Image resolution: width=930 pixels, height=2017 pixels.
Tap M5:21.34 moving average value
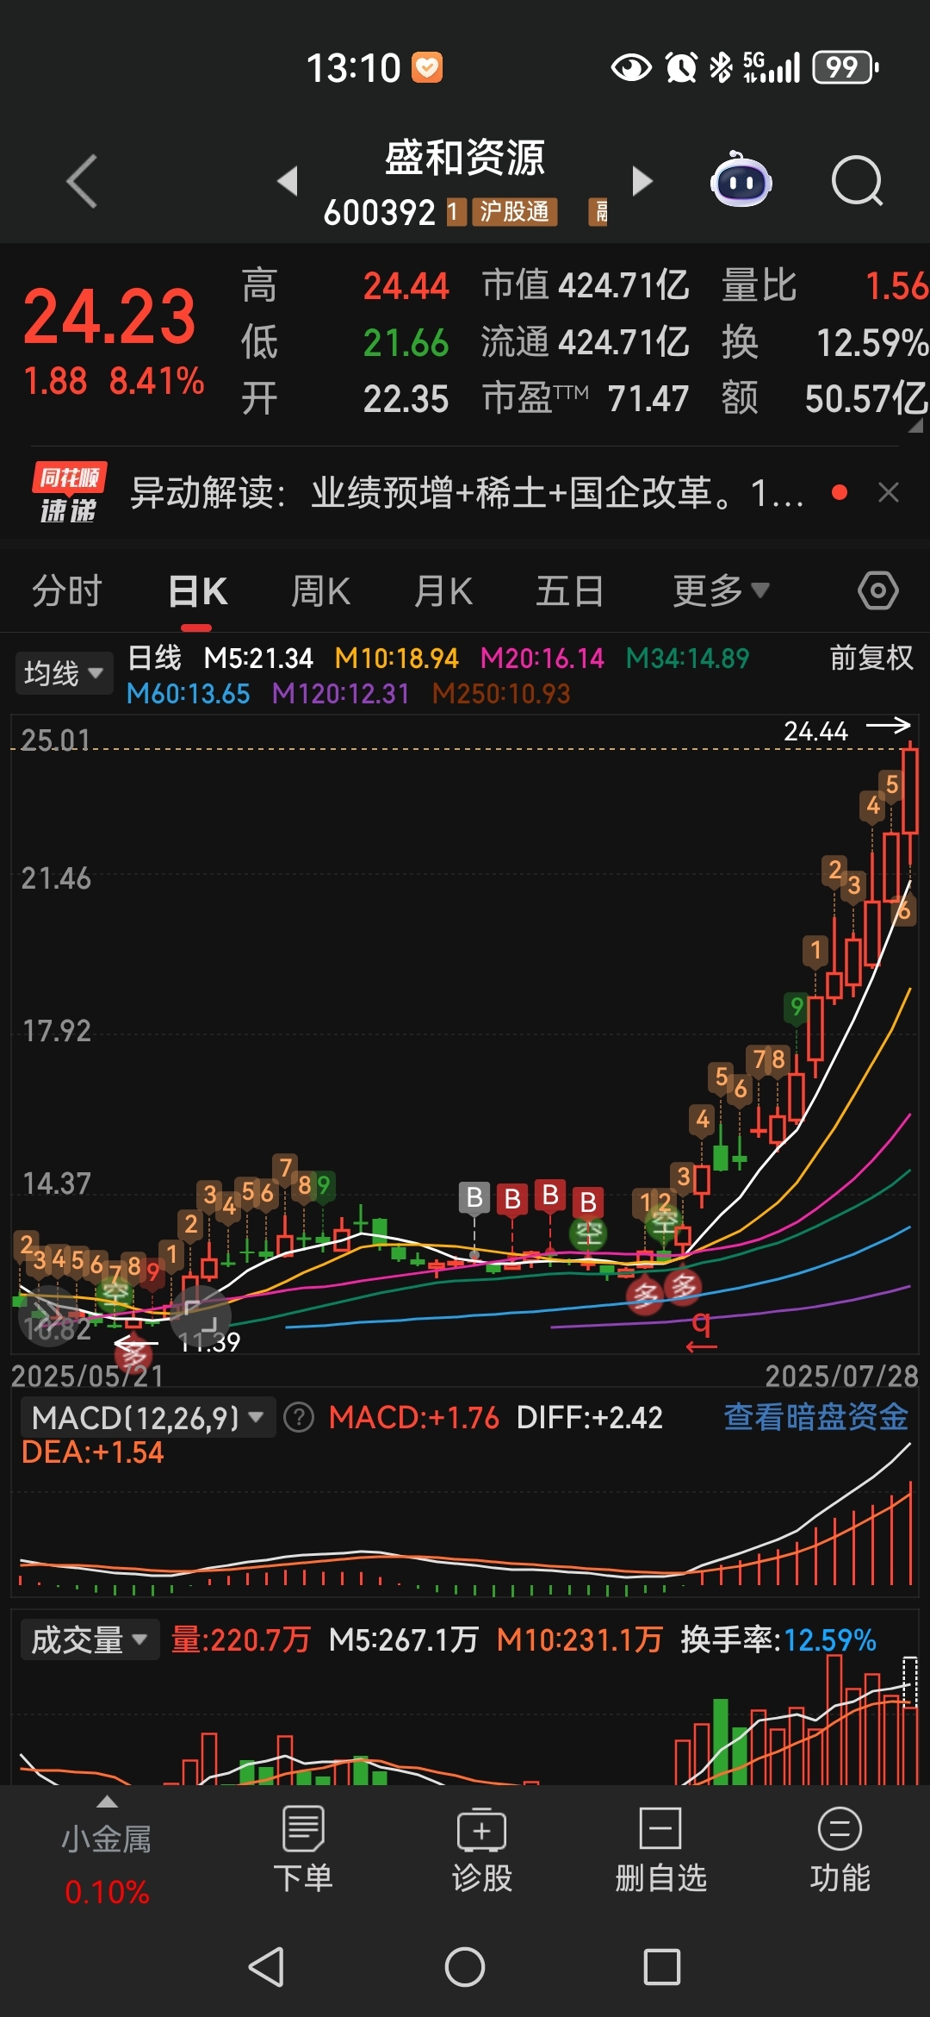coord(258,659)
